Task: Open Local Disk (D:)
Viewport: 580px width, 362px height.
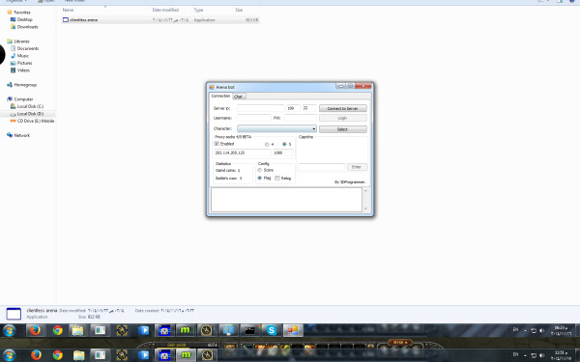Action: 30,114
